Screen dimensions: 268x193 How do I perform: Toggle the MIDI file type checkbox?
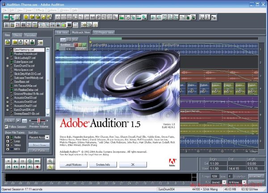click(8, 149)
